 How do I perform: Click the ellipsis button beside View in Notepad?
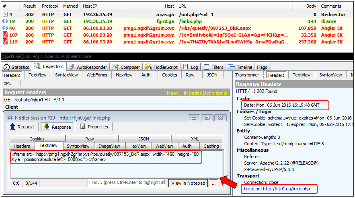(x=213, y=183)
